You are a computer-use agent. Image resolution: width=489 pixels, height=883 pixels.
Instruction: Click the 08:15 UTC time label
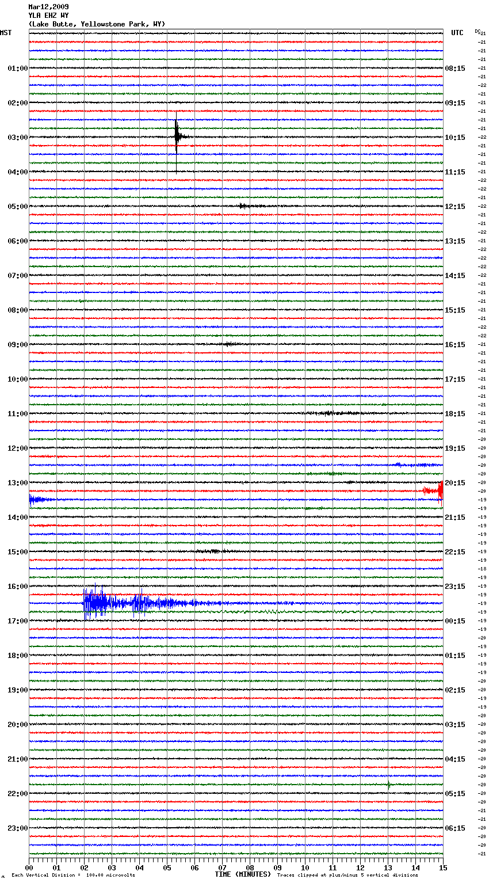tap(455, 68)
